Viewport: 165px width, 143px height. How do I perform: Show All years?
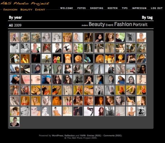coord(11,25)
